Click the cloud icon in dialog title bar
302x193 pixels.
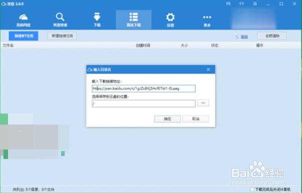click(90, 69)
